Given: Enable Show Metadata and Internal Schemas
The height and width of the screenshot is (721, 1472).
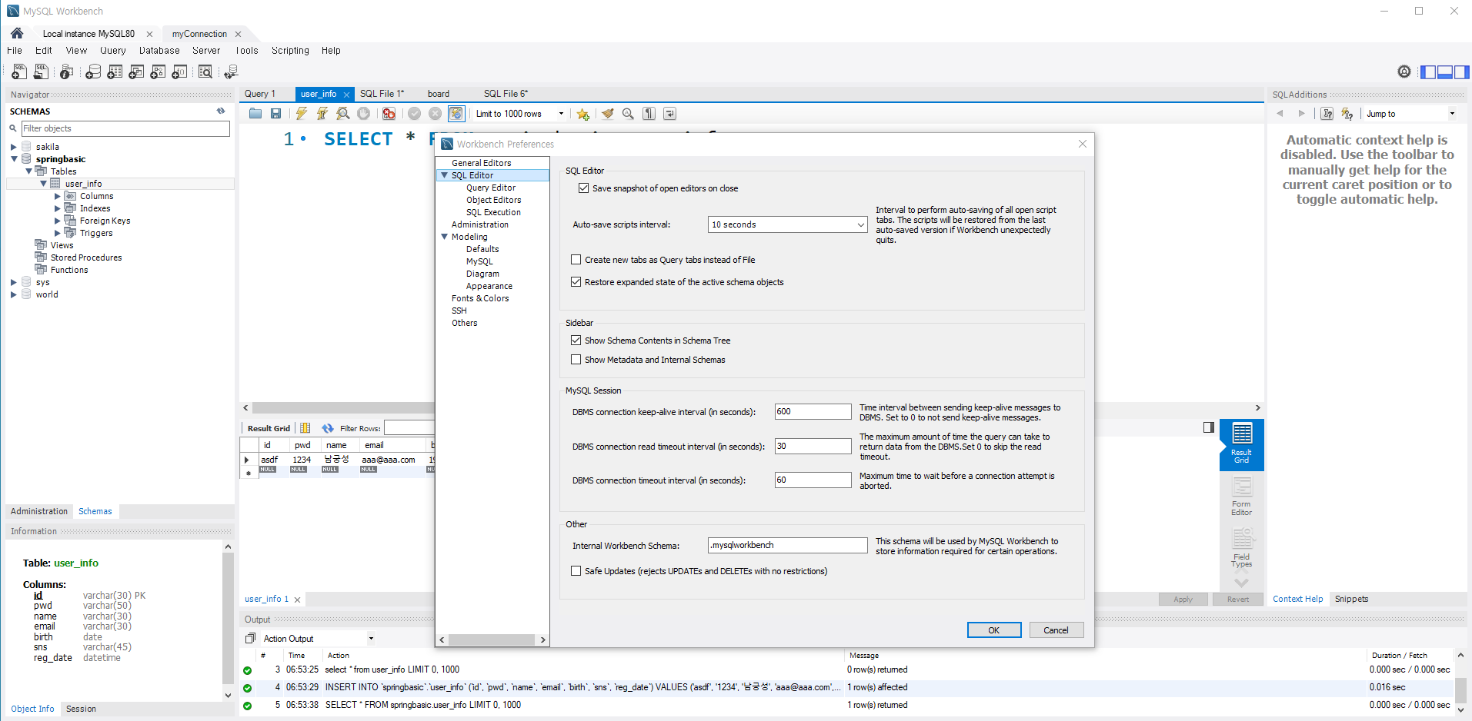Looking at the screenshot, I should click(576, 359).
